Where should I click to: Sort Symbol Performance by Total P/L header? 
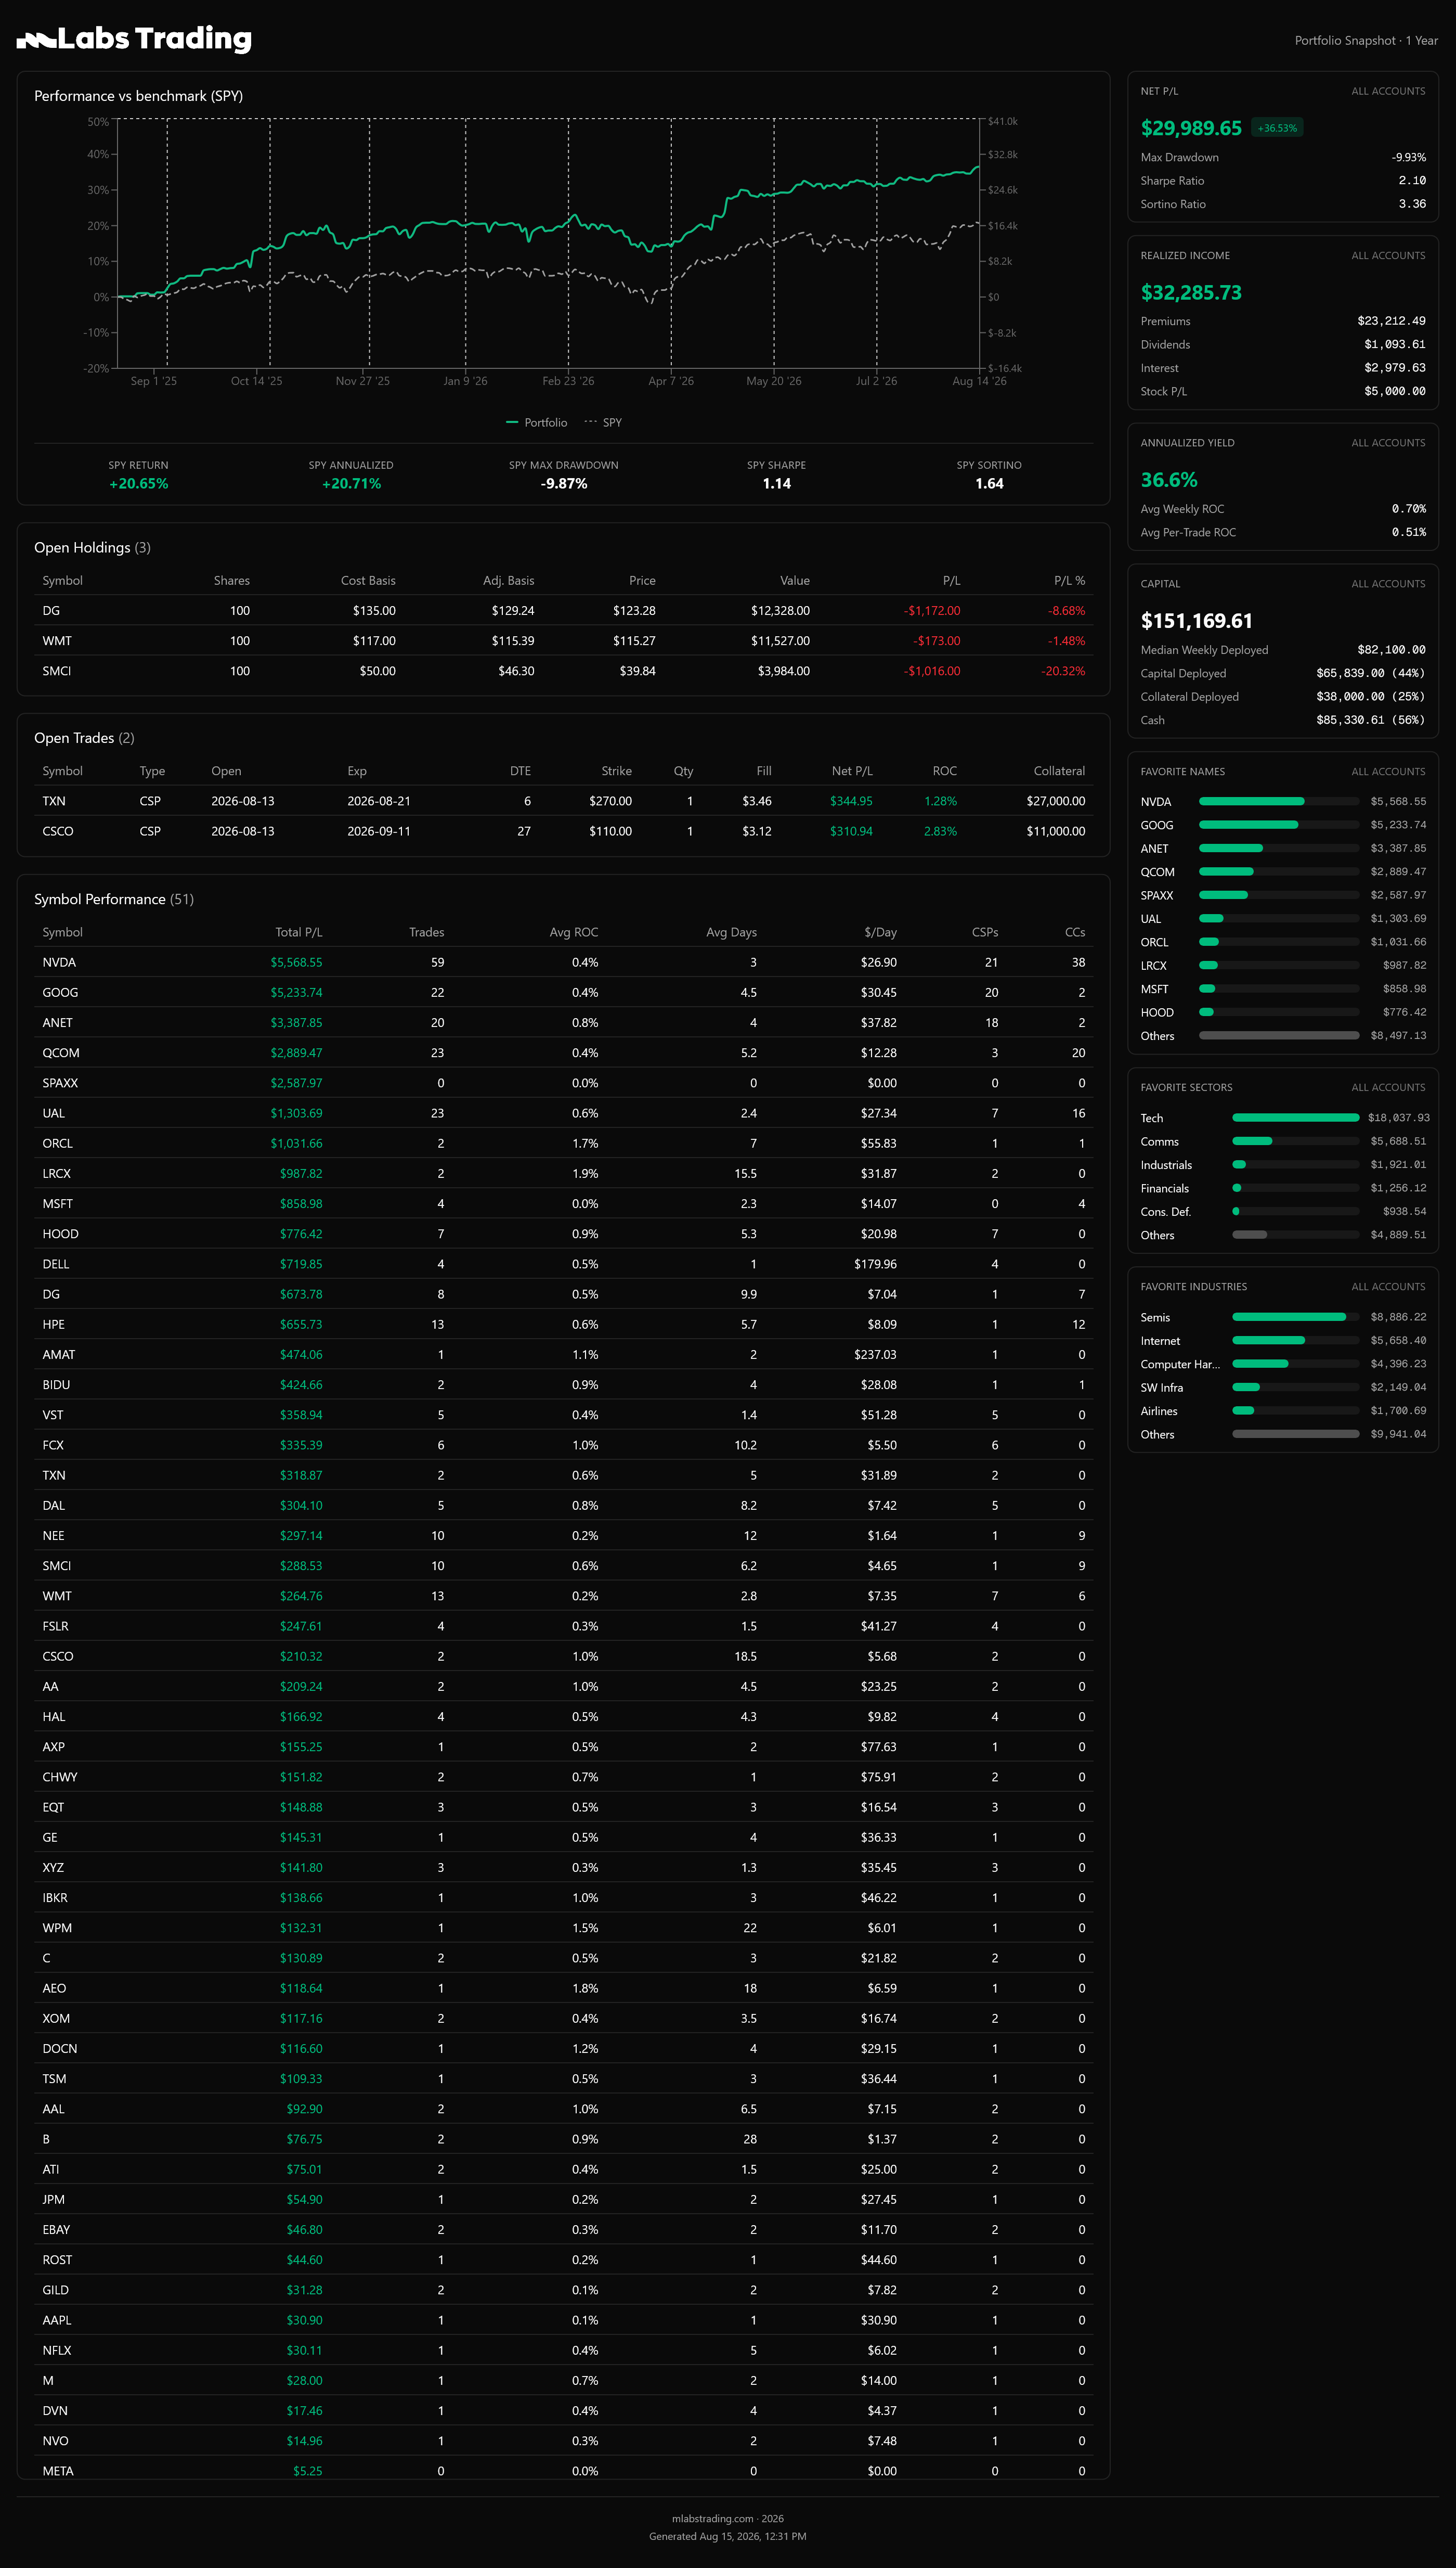coord(299,932)
